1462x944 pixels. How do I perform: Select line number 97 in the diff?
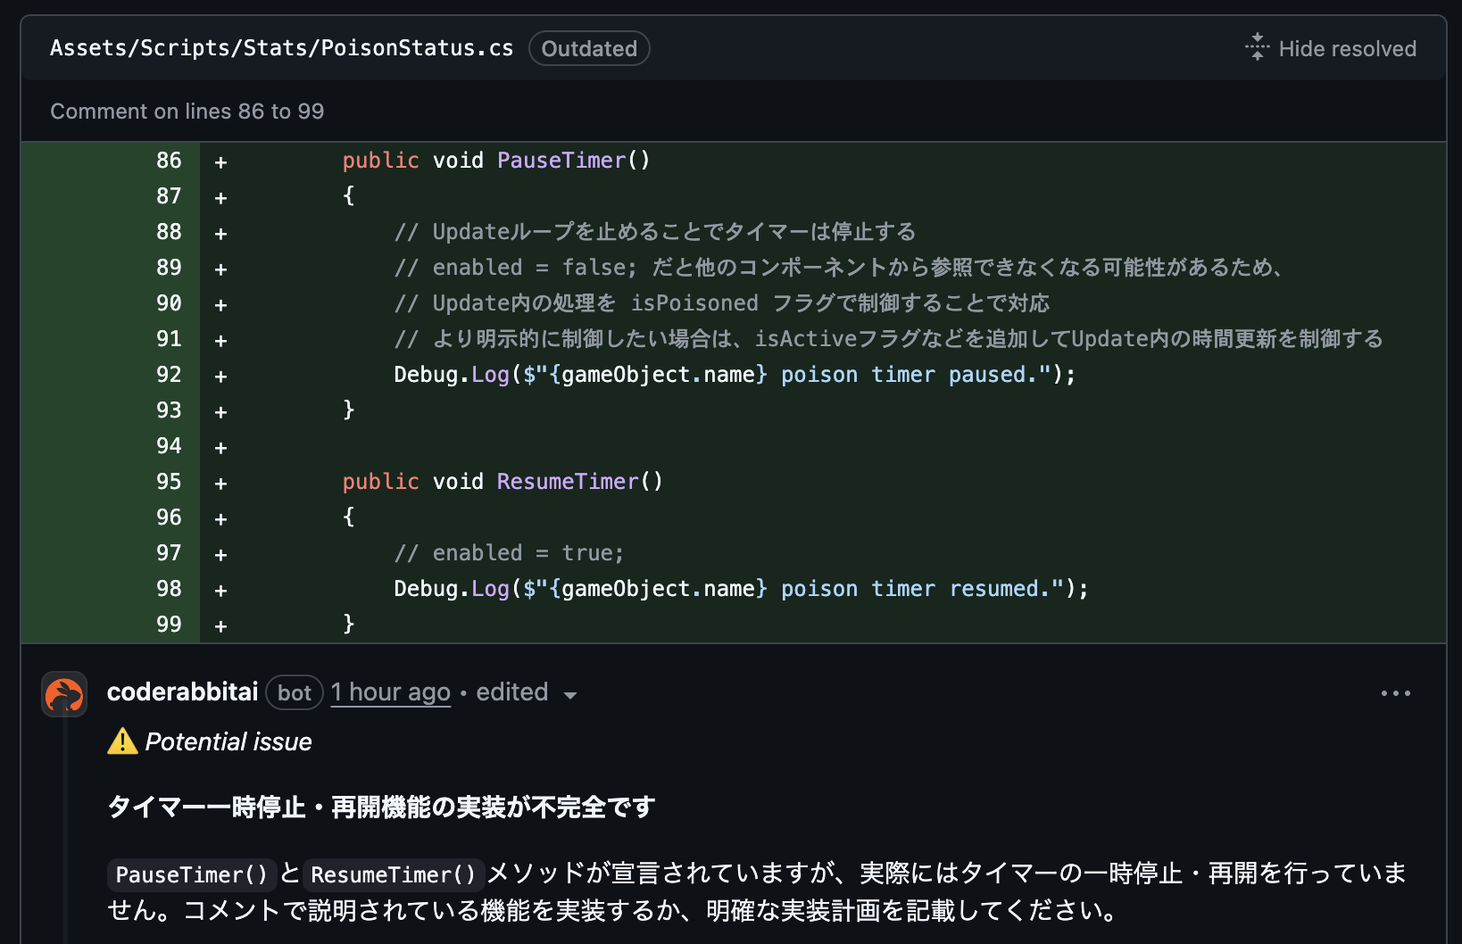168,553
